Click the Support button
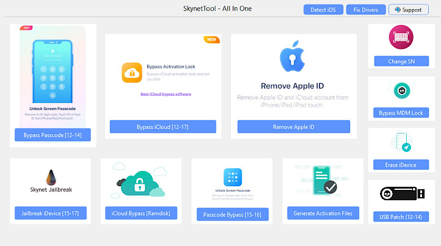The image size is (441, 246). 409,10
